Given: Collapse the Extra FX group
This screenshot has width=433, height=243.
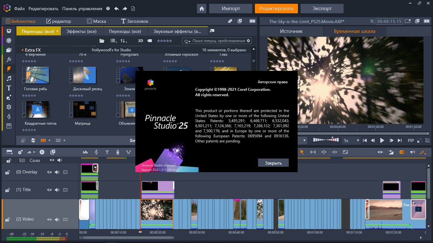Looking at the screenshot, I should coord(22,50).
